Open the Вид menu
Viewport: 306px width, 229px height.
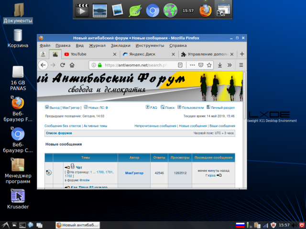(80, 46)
